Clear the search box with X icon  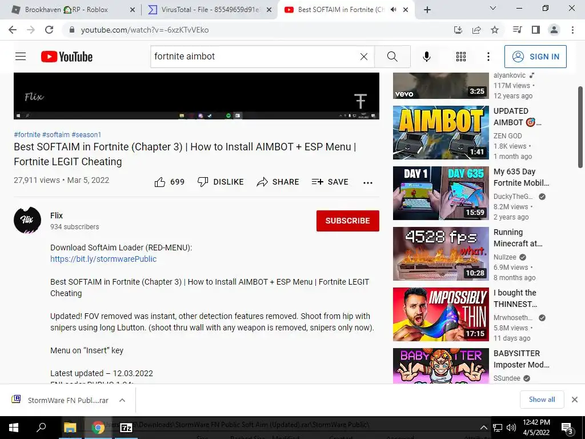coord(364,57)
